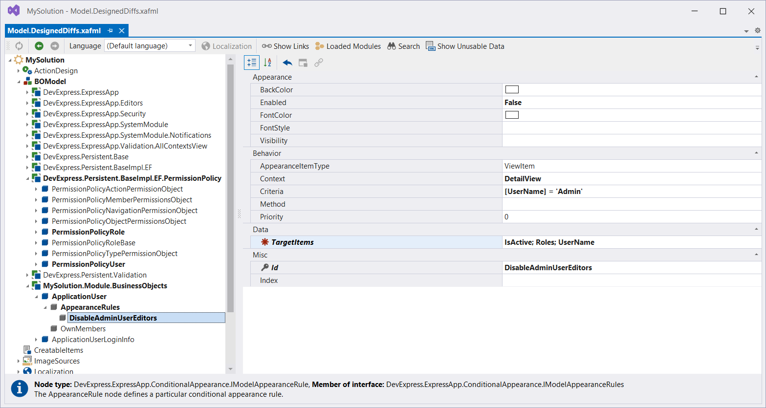Screen dimensions: 766x408
Task: Collapse the Behavior category
Action: coord(756,153)
